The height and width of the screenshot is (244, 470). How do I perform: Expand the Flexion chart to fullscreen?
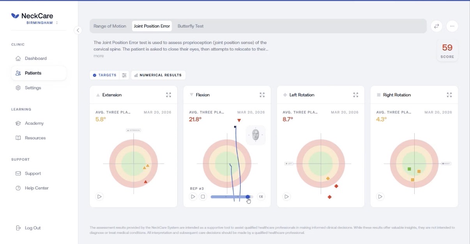[262, 95]
